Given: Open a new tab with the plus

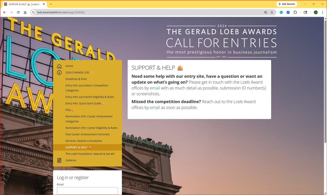Looking at the screenshot, I should (51, 4).
